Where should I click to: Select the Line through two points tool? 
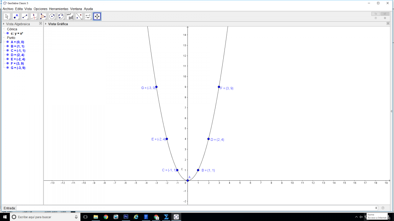25,16
